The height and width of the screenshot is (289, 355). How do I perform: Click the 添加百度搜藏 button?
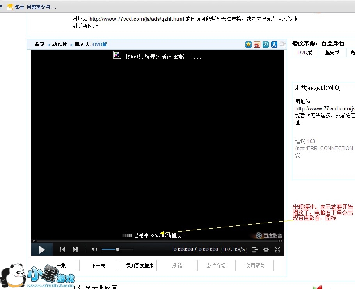139,266
